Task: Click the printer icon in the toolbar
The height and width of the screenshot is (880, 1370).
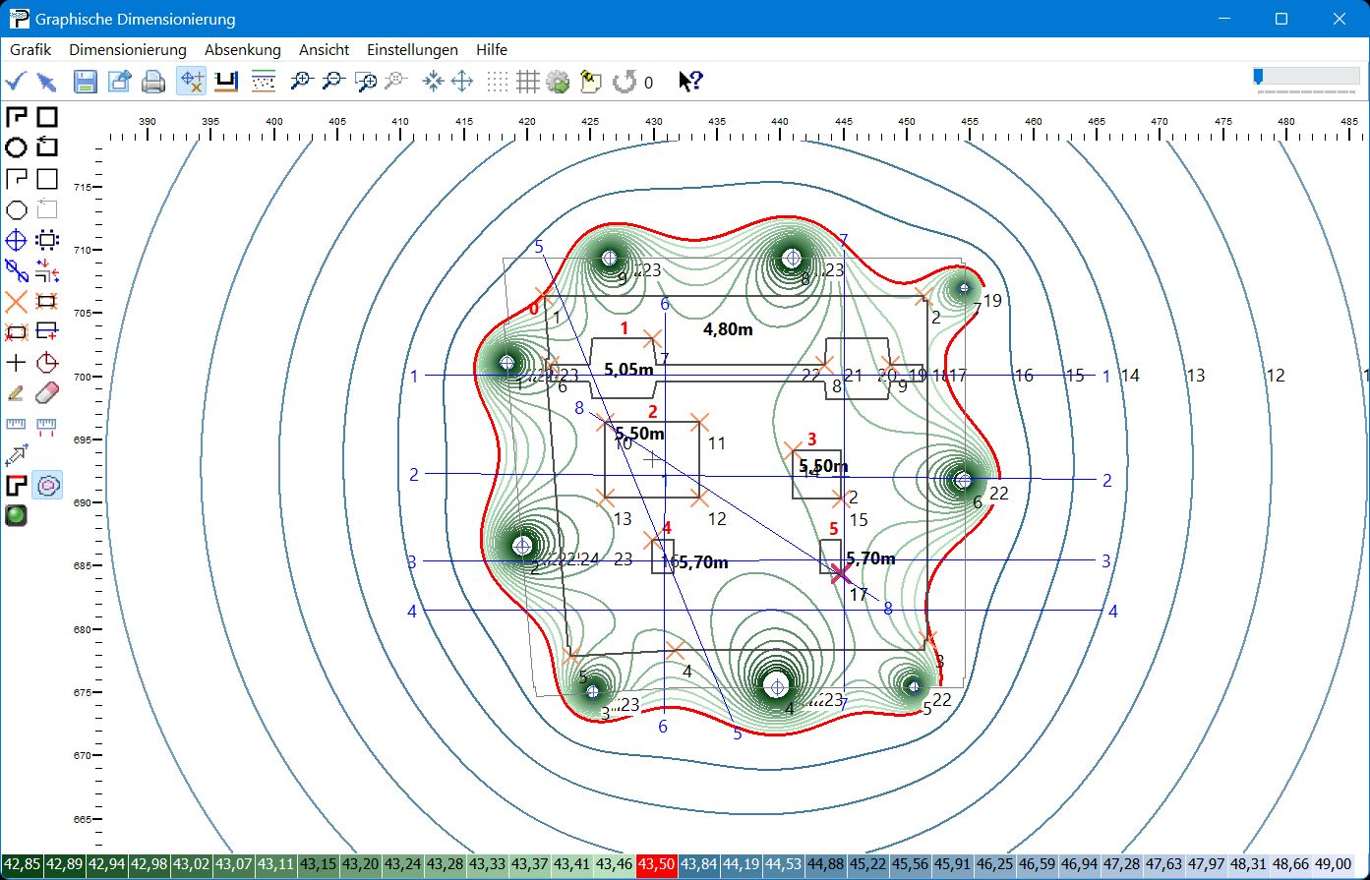Action: pos(153,82)
